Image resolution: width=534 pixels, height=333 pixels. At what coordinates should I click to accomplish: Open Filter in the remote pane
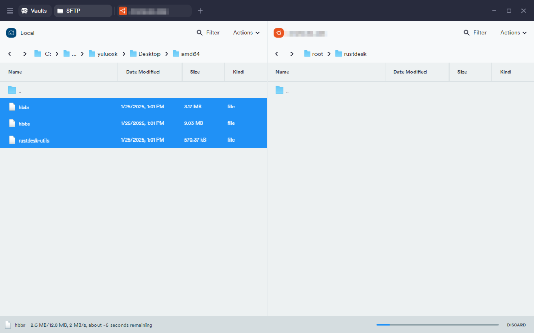475,33
